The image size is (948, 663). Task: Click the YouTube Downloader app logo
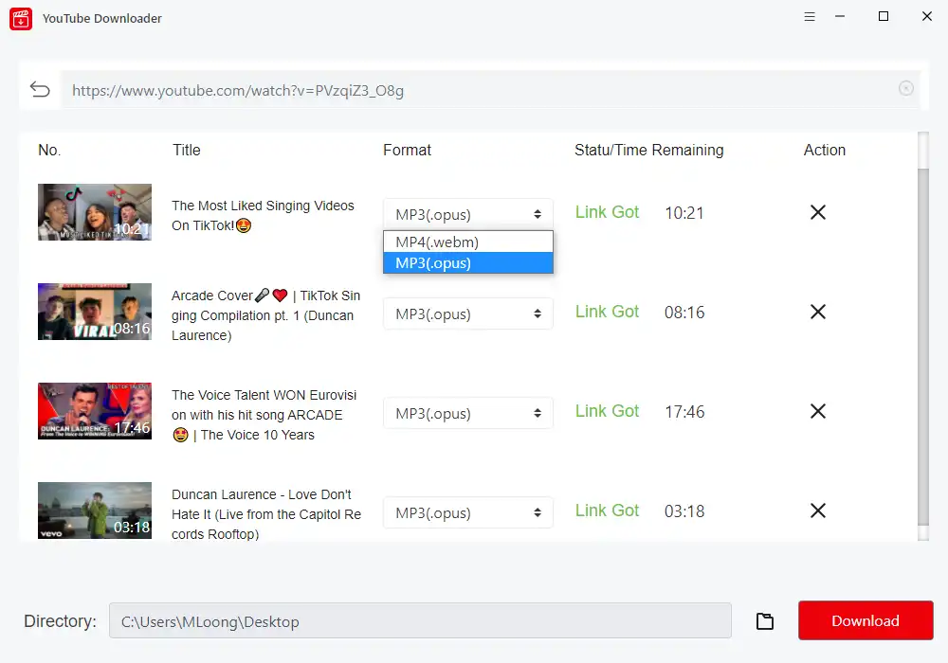pos(21,19)
